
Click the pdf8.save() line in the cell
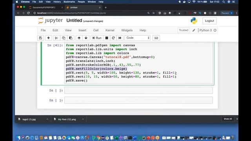click(77, 80)
